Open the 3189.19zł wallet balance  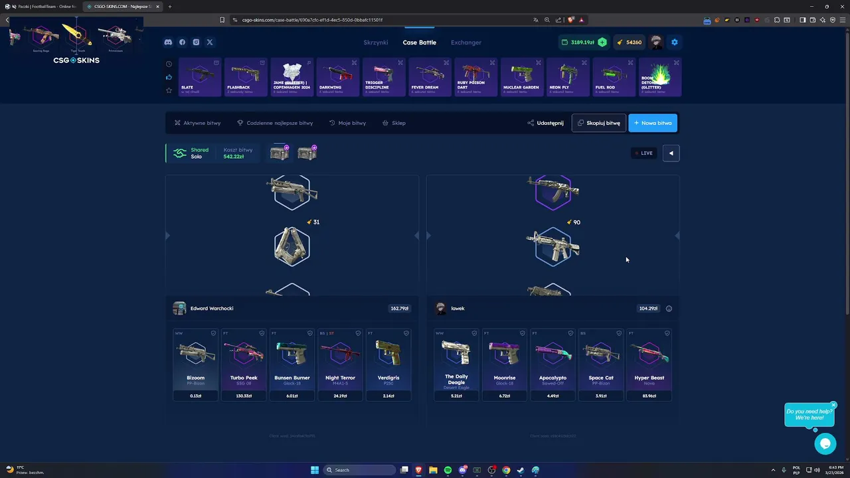[x=583, y=42]
